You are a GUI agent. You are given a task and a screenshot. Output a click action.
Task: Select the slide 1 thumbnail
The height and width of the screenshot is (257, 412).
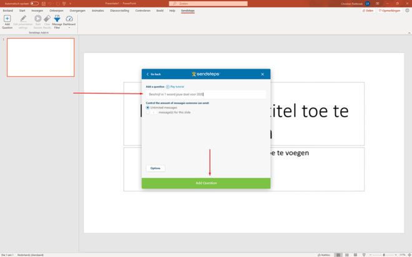tap(41, 57)
